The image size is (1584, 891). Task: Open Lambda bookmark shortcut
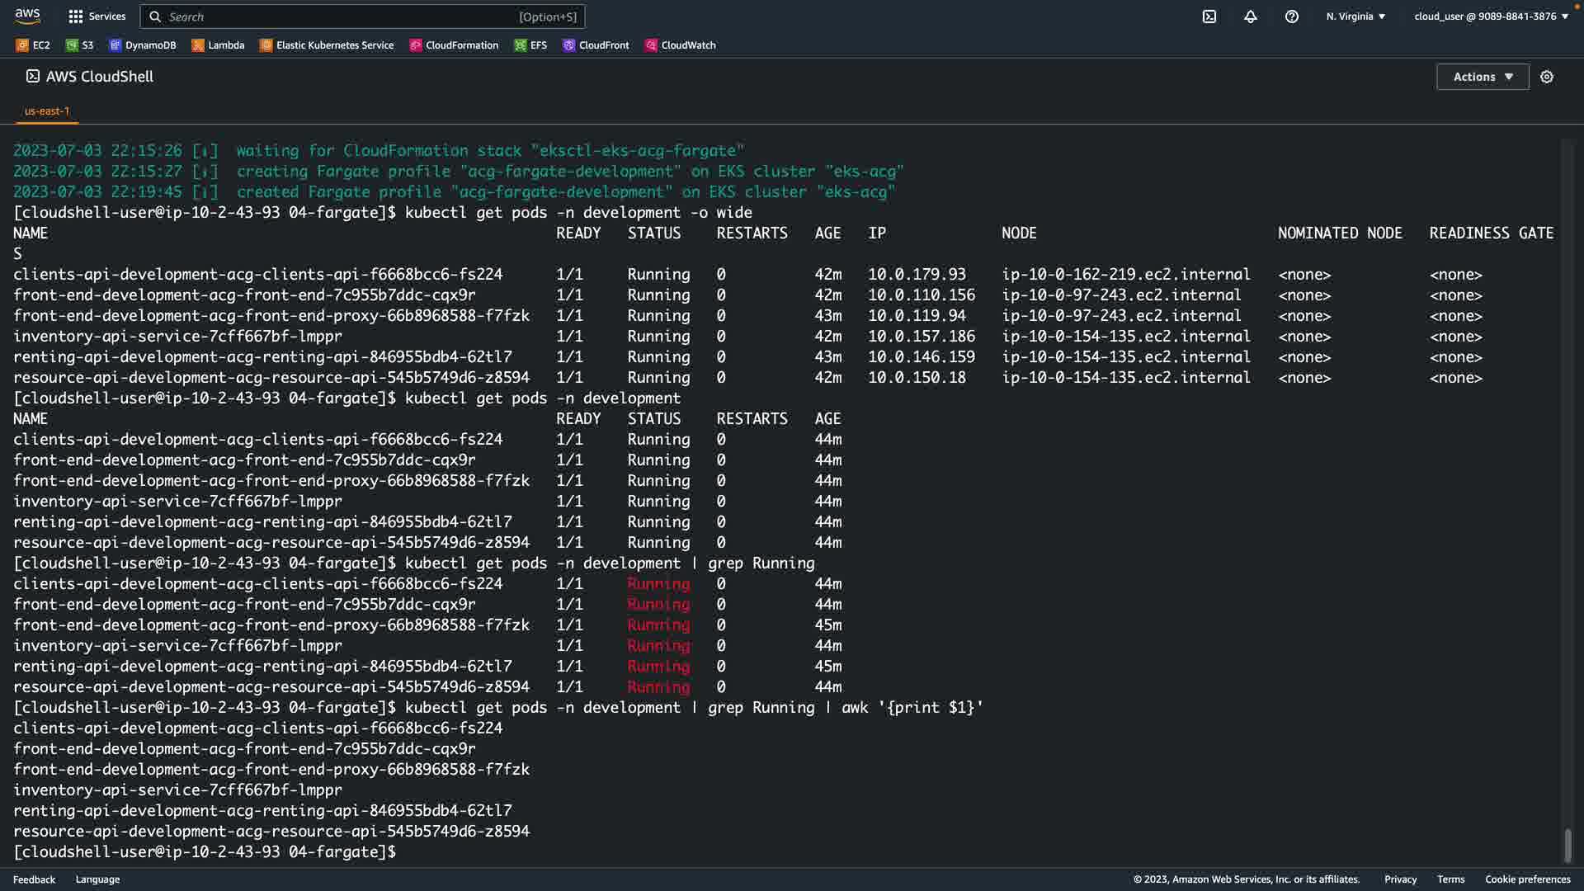(x=219, y=45)
